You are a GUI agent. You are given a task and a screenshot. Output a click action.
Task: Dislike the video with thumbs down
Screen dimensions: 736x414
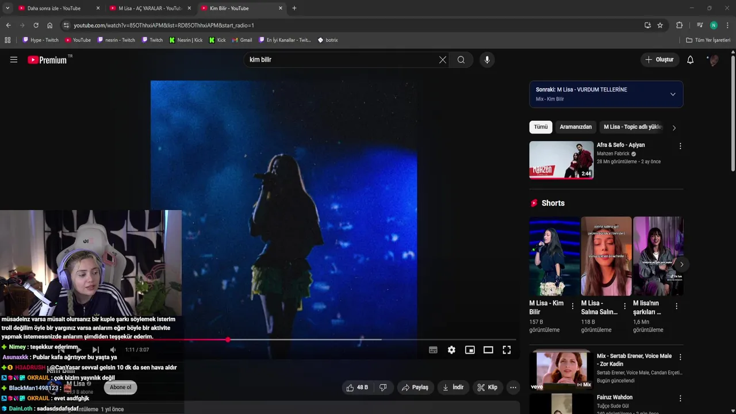click(383, 388)
